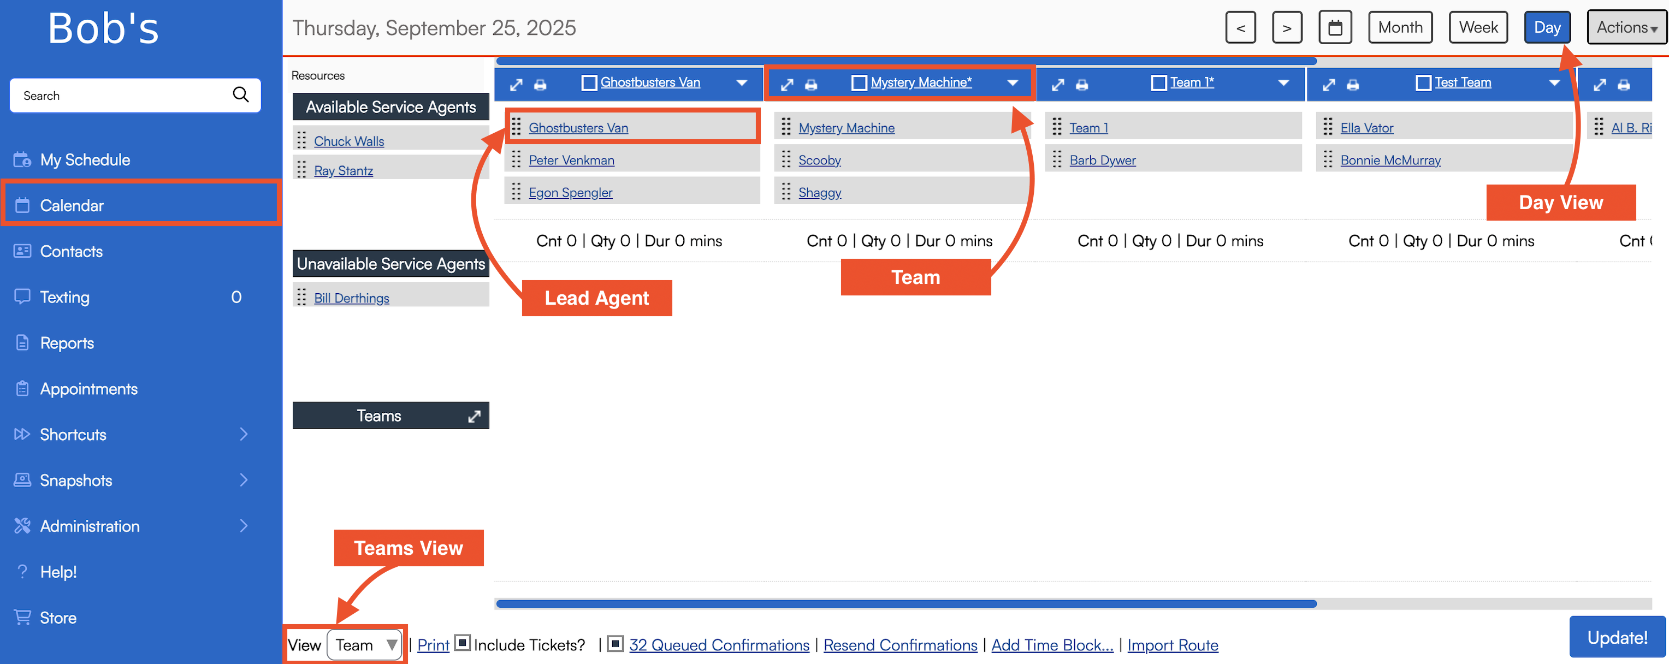Switch to the Week view
The height and width of the screenshot is (664, 1669).
1478,28
